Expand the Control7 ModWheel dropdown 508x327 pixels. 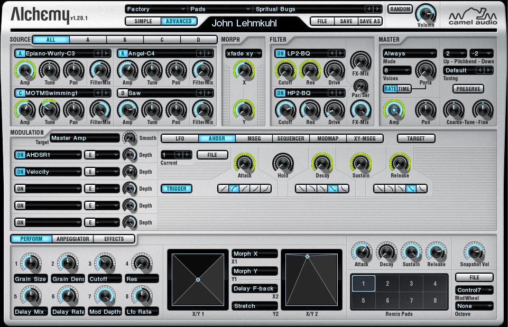pos(474,290)
